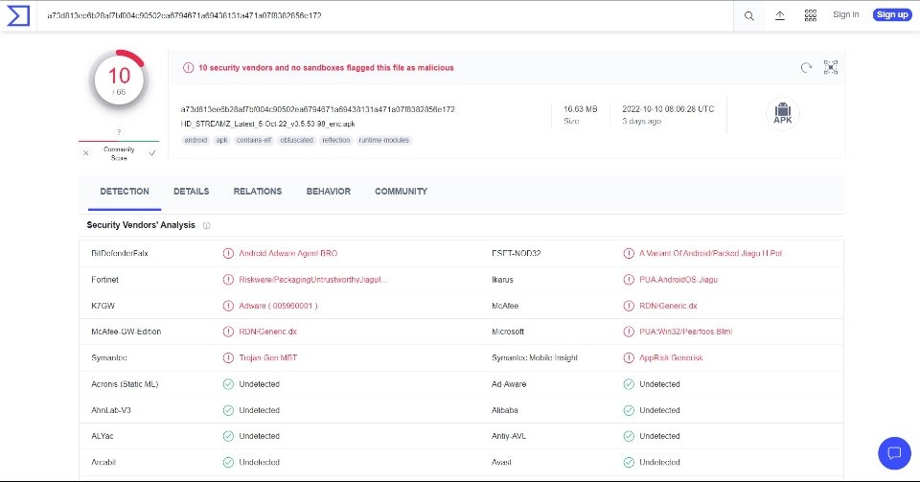Click the 2022-10-10 08:06:28 UTC timestamp
The height and width of the screenshot is (482, 920).
[x=668, y=109]
